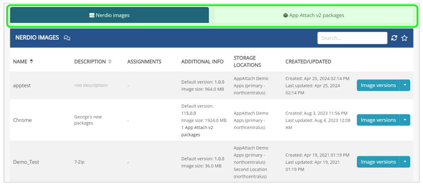423x184 pixels.
Task: Click the '1 App Attach v2 packages' text
Action: click(197, 131)
